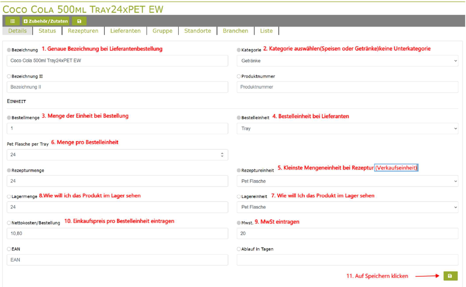Click the Bestellmenge input field containing 1
The image size is (466, 287).
118,128
